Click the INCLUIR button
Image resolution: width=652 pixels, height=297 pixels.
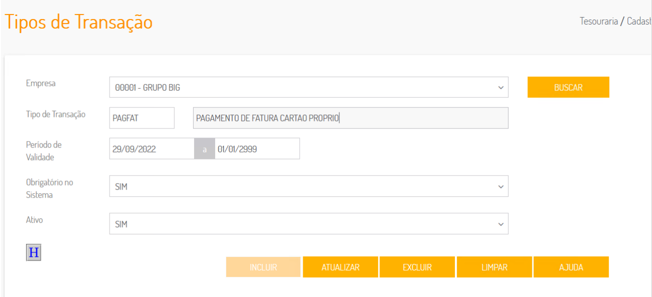(263, 267)
